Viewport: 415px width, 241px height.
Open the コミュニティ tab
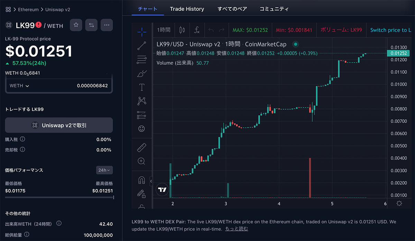274,9
